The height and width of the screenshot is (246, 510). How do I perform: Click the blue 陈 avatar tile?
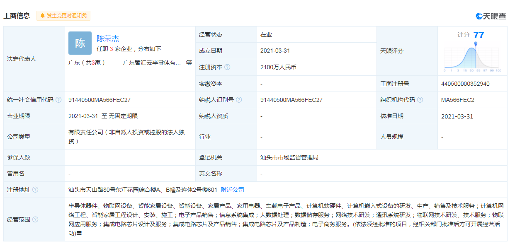tap(80, 43)
